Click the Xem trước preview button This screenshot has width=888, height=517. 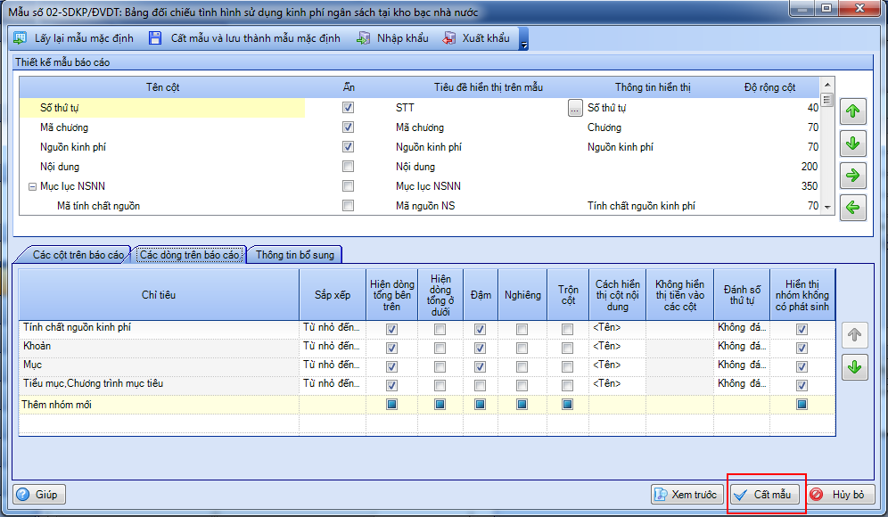click(x=687, y=495)
